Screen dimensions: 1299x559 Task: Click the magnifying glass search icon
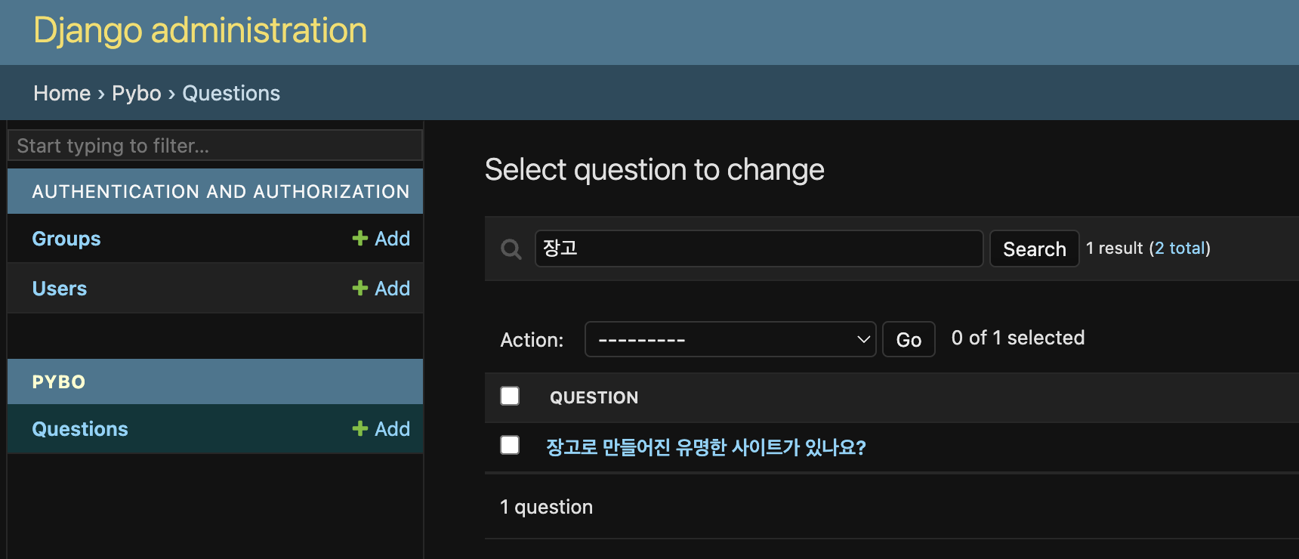coord(511,249)
